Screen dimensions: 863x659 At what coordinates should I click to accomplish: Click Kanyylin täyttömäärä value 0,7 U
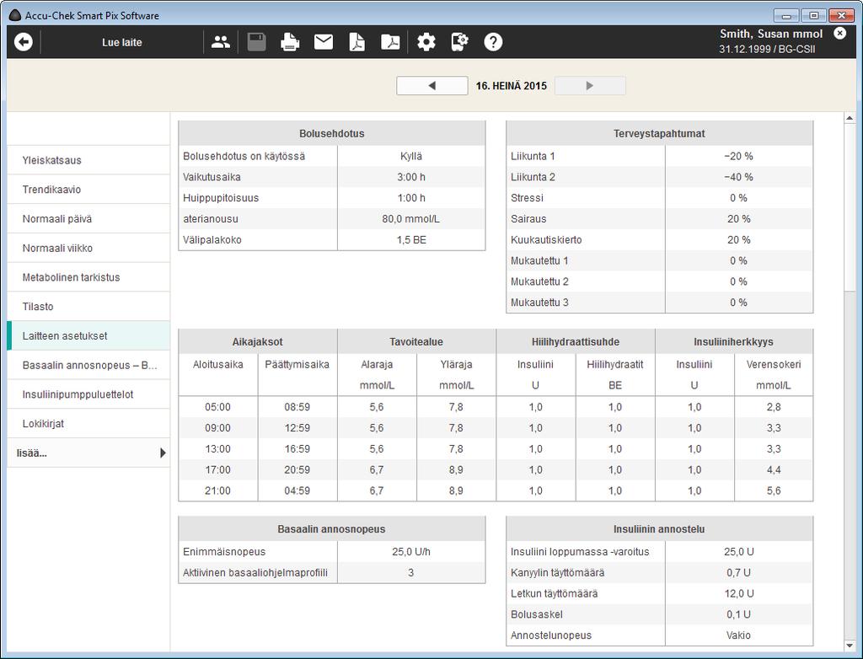[x=738, y=572]
